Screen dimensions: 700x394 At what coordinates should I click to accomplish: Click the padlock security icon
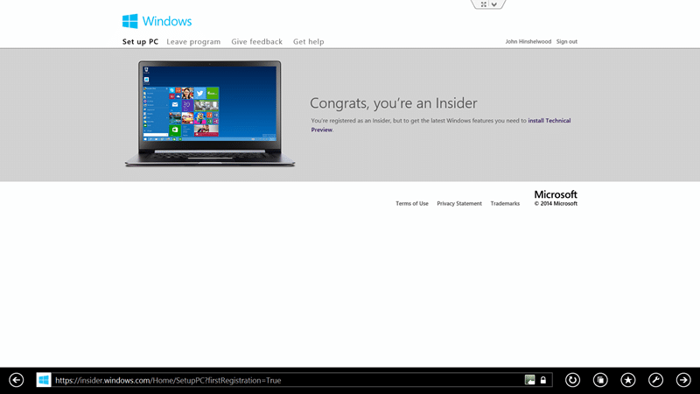543,380
